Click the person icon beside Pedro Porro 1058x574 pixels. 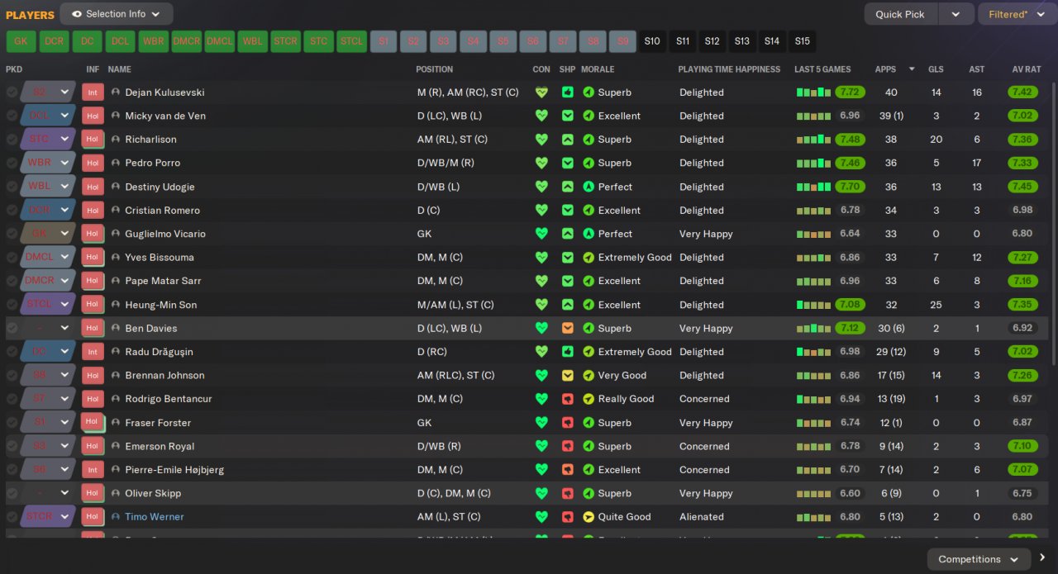[116, 163]
